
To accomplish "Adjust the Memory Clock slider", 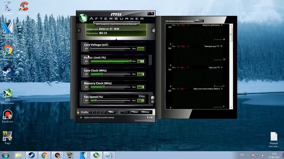I will point(110,87).
